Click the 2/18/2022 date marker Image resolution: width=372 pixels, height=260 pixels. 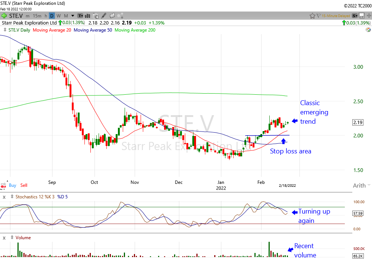(287, 185)
